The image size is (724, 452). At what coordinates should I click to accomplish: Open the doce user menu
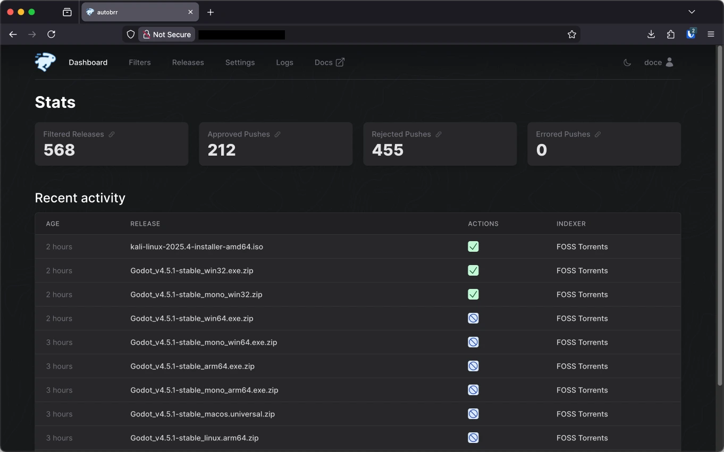tap(659, 63)
